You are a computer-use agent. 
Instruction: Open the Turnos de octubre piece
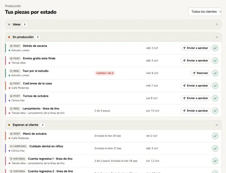36,96
